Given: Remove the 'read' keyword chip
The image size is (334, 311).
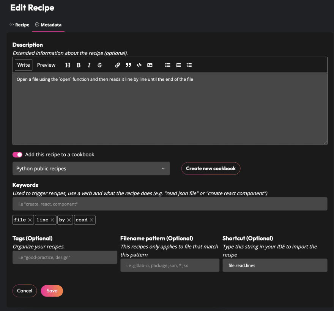Looking at the screenshot, I should (x=91, y=220).
